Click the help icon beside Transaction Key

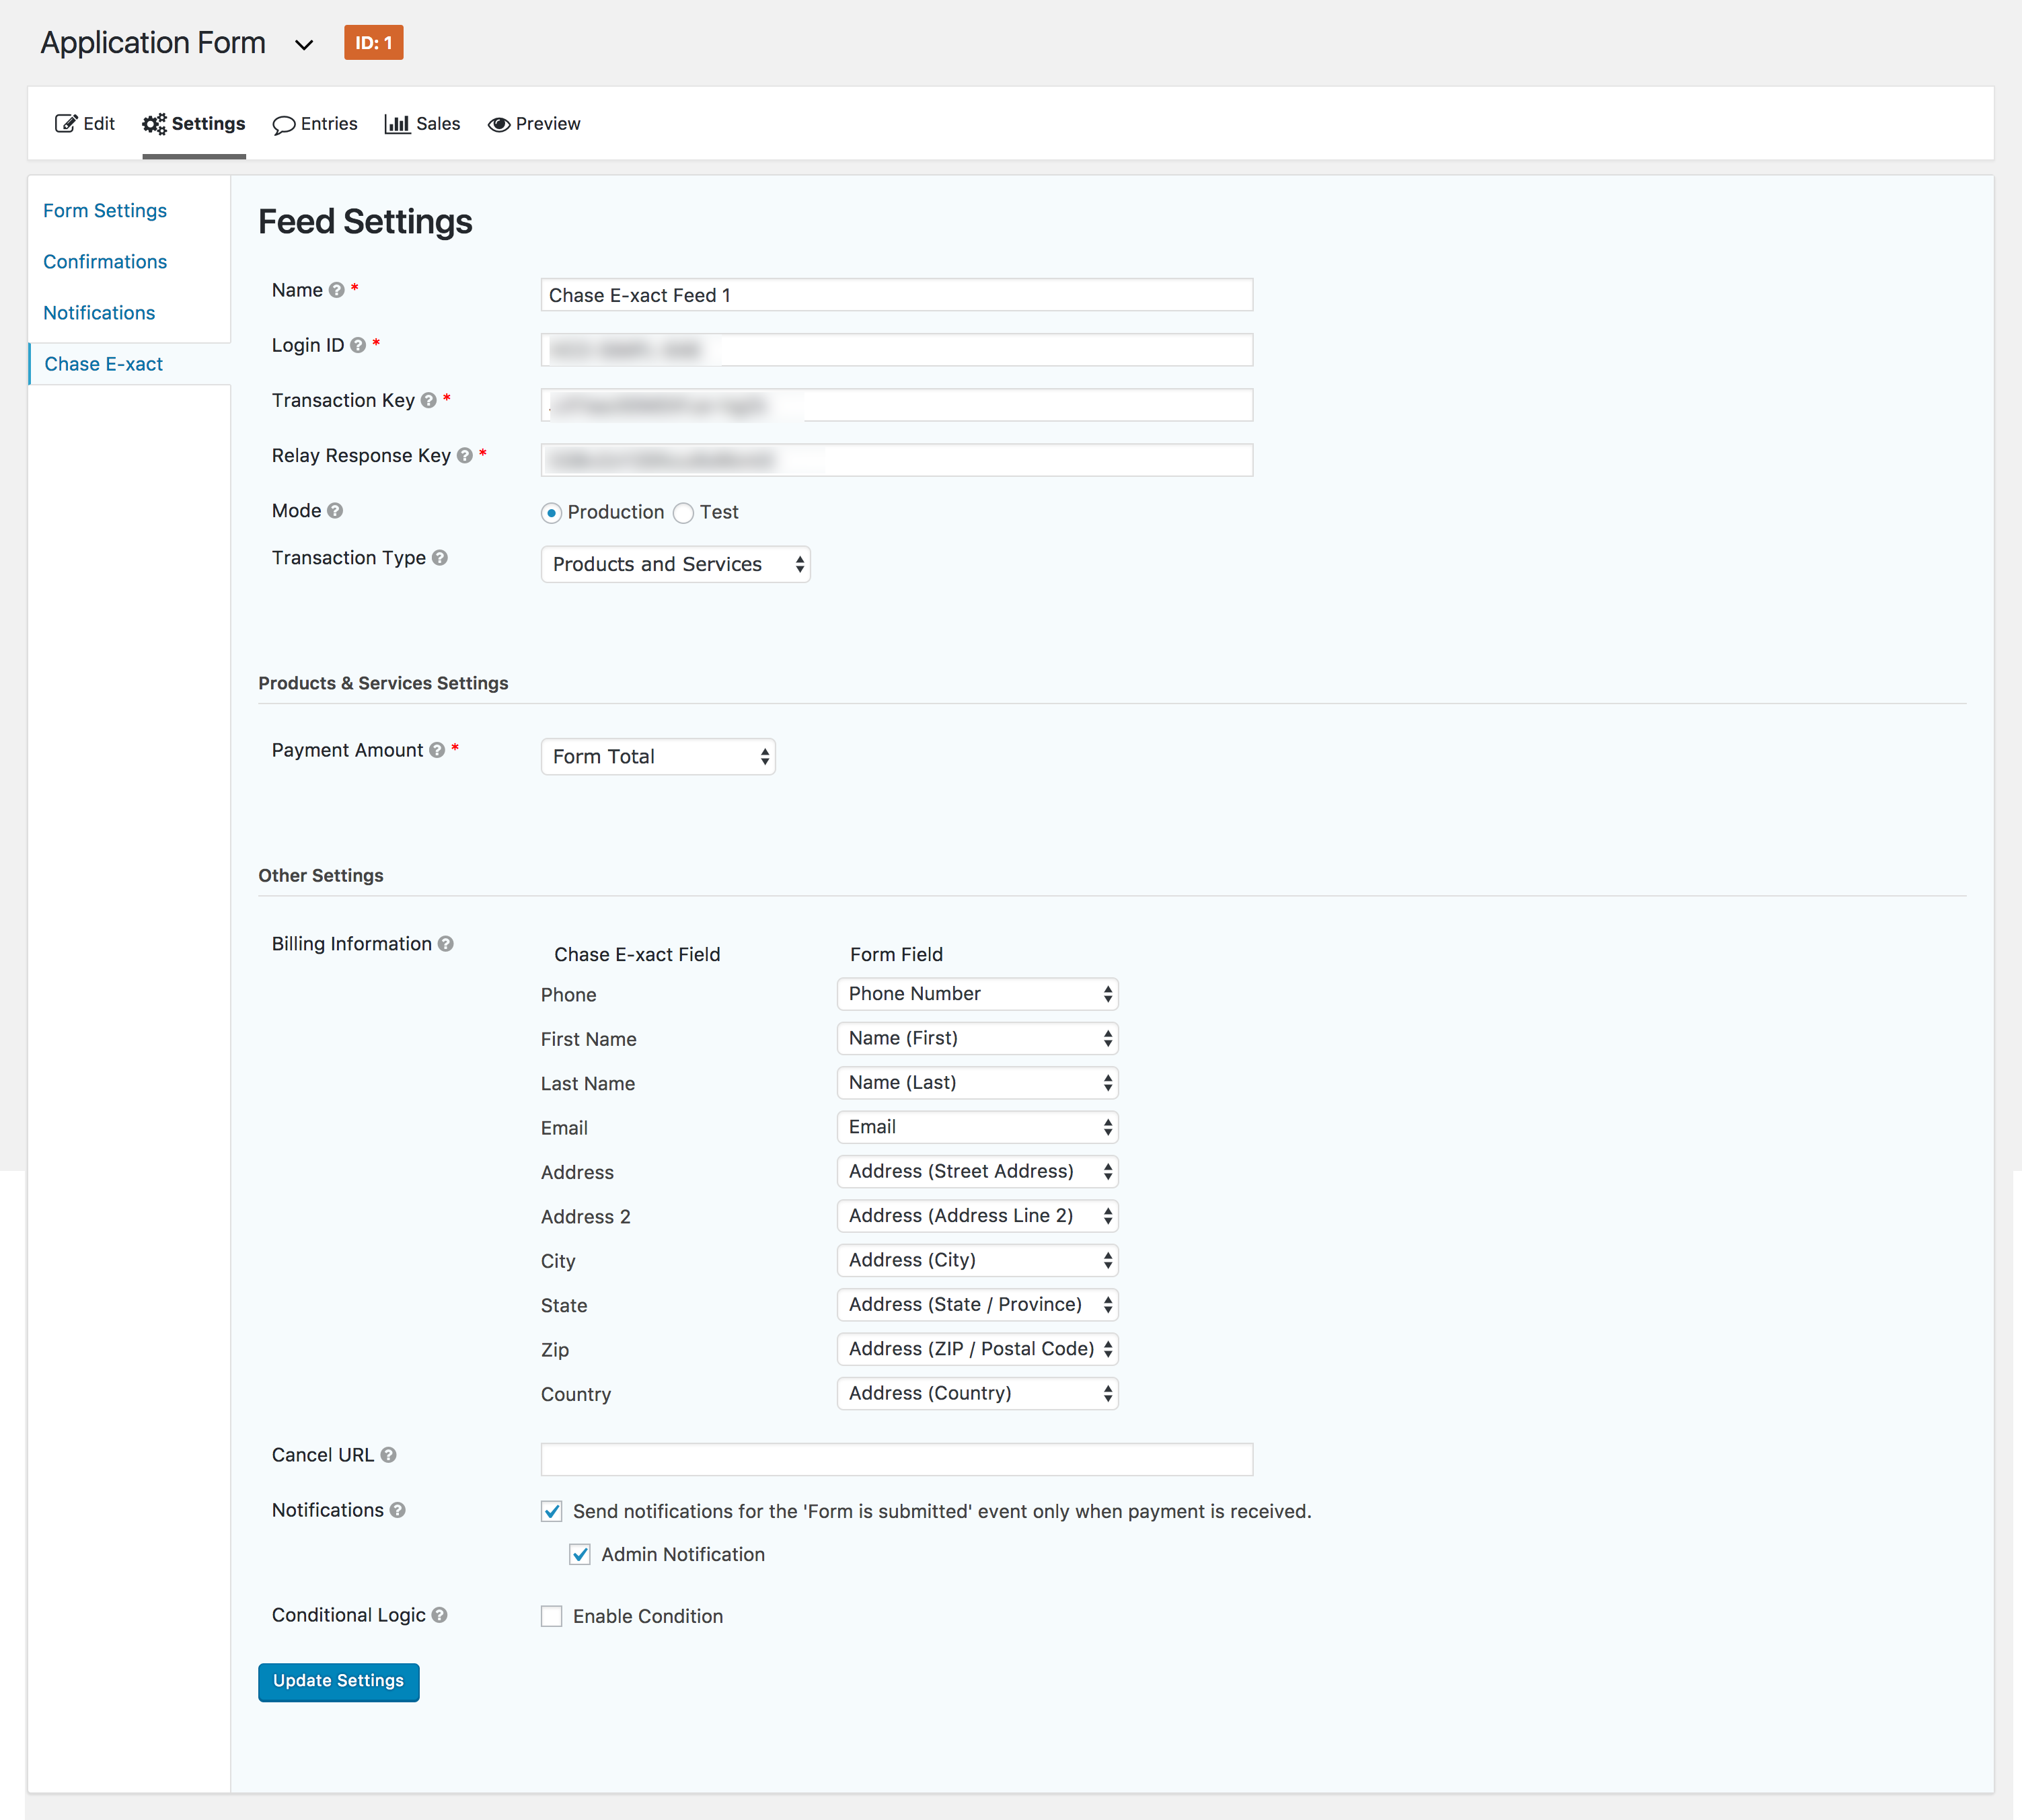click(x=429, y=400)
